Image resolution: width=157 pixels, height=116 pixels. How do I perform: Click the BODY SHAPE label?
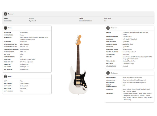tap(7, 86)
